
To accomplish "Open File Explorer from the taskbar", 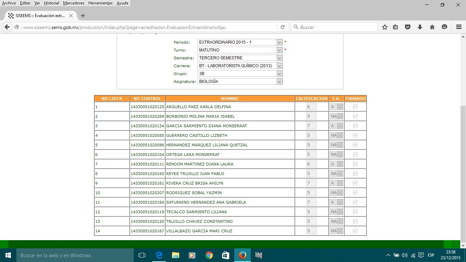I will pyautogui.click(x=176, y=255).
